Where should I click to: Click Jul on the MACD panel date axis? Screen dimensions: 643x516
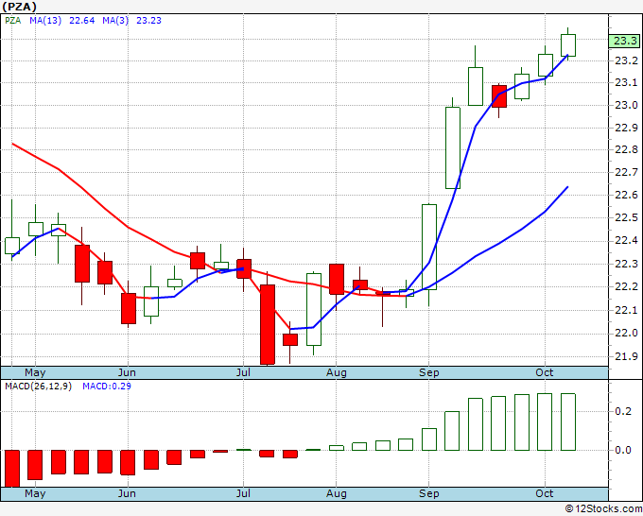[243, 493]
